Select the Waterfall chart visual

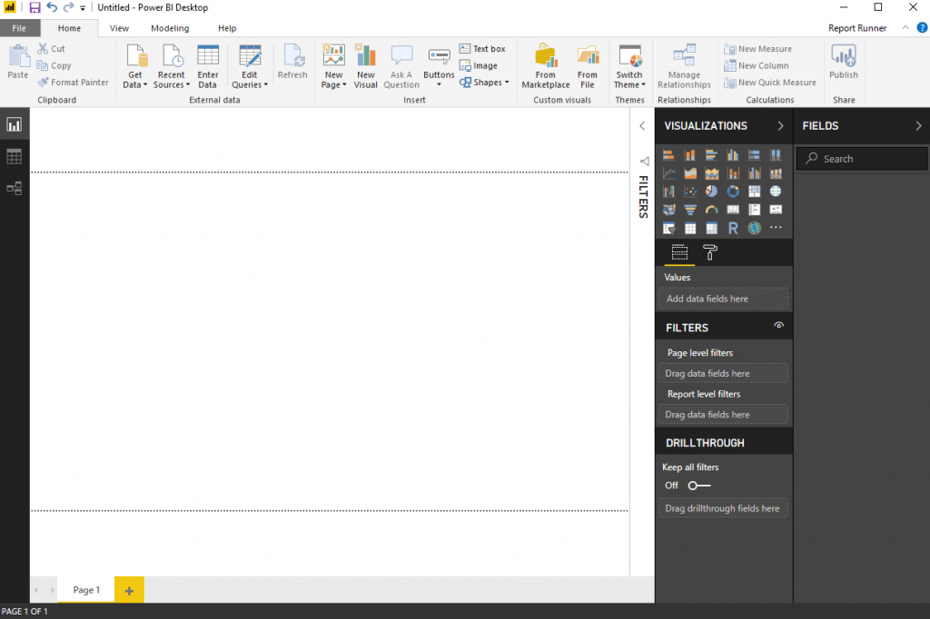tap(668, 192)
